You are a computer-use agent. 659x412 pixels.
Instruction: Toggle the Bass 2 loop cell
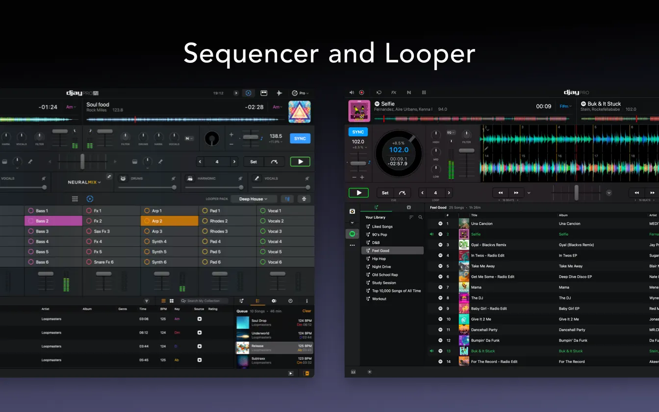point(53,221)
